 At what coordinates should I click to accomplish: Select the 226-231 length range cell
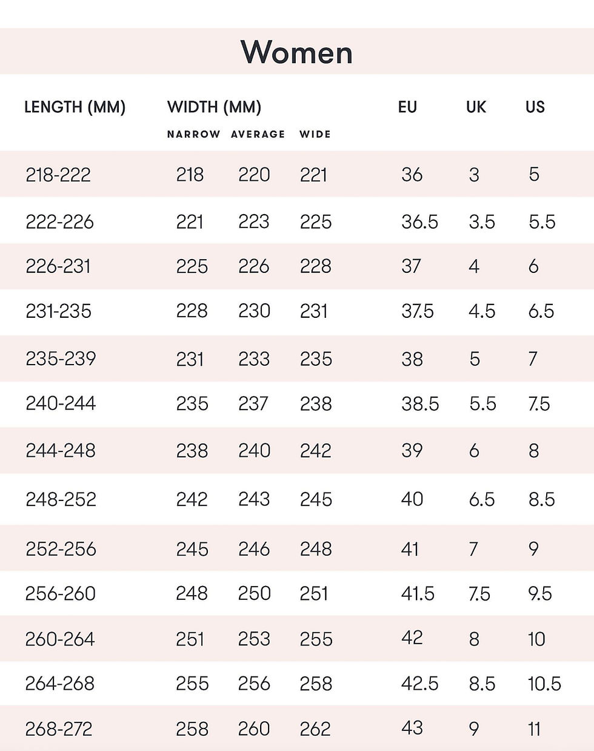[x=58, y=266]
